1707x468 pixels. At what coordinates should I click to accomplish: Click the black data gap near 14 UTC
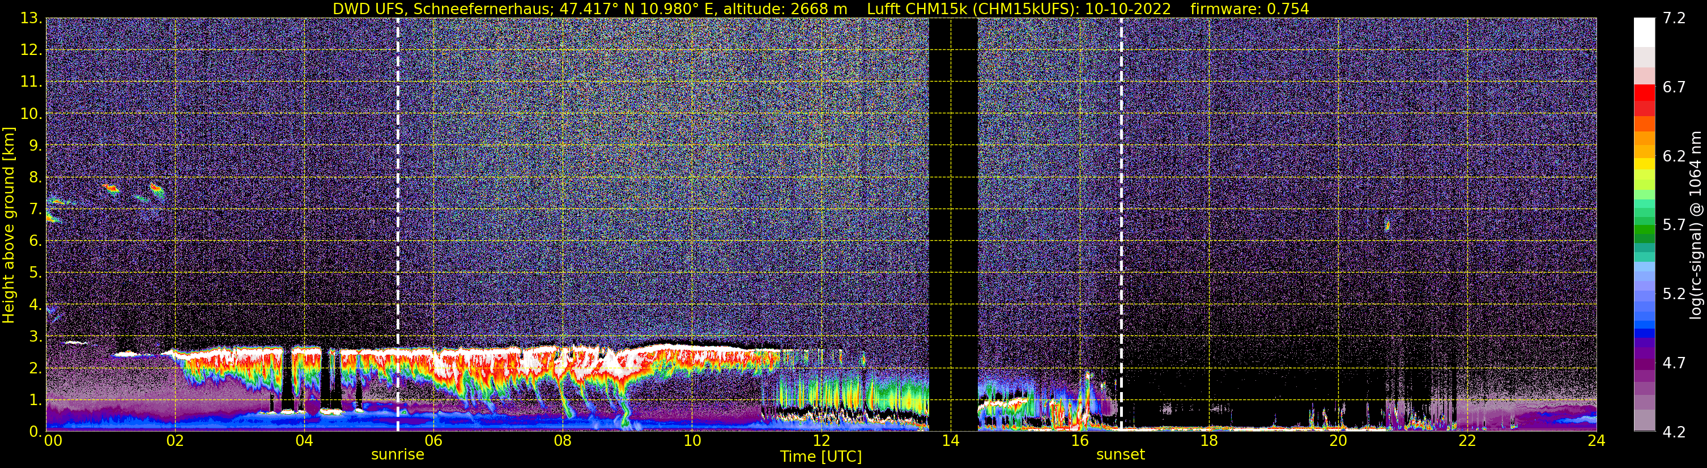click(953, 224)
